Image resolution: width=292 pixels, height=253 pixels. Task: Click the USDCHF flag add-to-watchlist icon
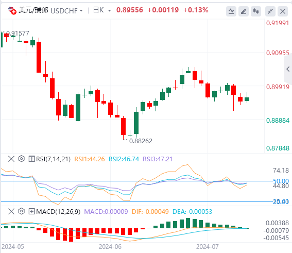click(12, 11)
